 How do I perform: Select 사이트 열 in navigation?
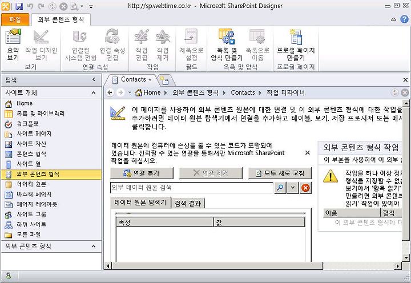click(x=51, y=164)
